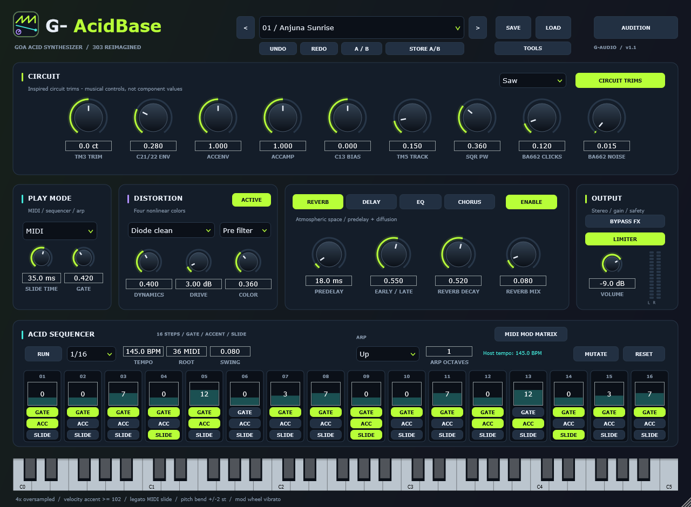Image resolution: width=691 pixels, height=507 pixels.
Task: Click the Reverb Decay knob
Action: pos(458,253)
